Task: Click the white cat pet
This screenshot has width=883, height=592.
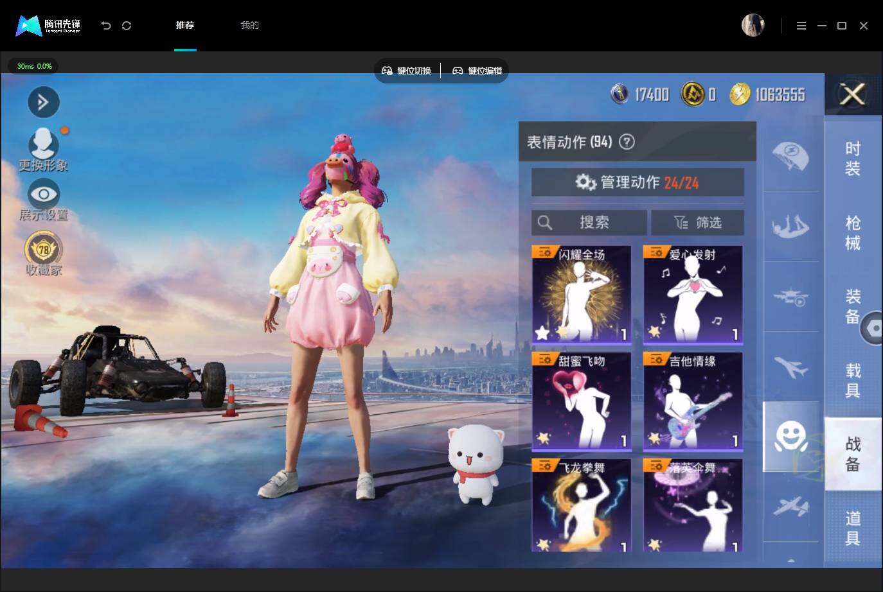Action: (x=474, y=464)
